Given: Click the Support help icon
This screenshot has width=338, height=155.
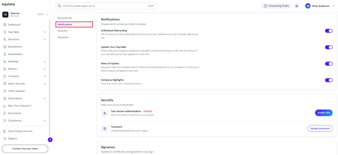Looking at the screenshot, I should [x=5, y=138].
